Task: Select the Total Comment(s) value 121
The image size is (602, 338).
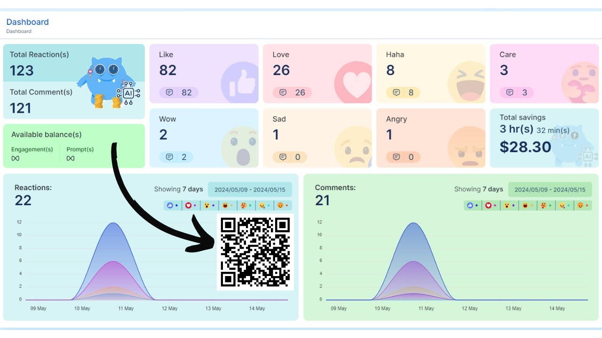Action: tap(21, 108)
